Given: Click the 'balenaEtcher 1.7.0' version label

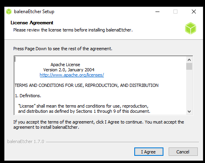Looking at the screenshot, I should pos(26,141).
